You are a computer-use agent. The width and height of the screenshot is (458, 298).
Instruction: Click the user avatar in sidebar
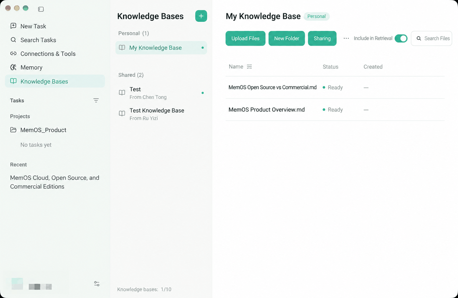click(x=17, y=284)
